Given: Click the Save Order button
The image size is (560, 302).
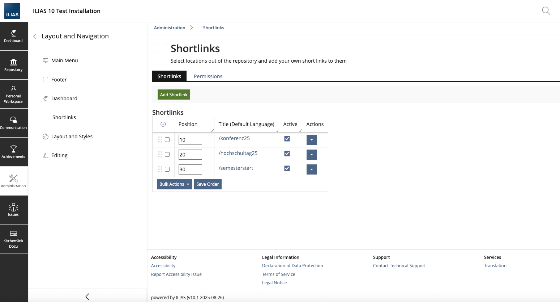Looking at the screenshot, I should point(208,184).
